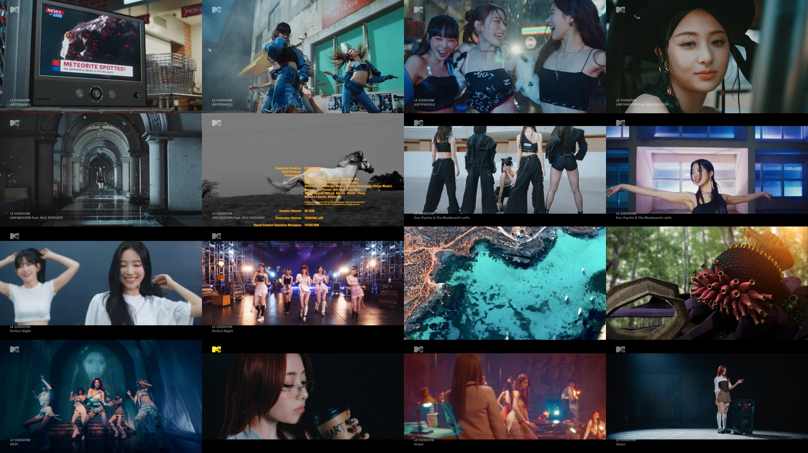808x453 pixels.
Task: Select the three laughing women thumbnail
Action: coord(505,57)
